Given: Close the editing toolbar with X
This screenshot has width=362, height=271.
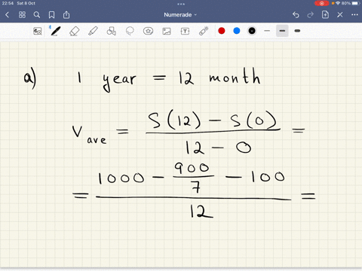Looking at the screenshot, I should 340,15.
